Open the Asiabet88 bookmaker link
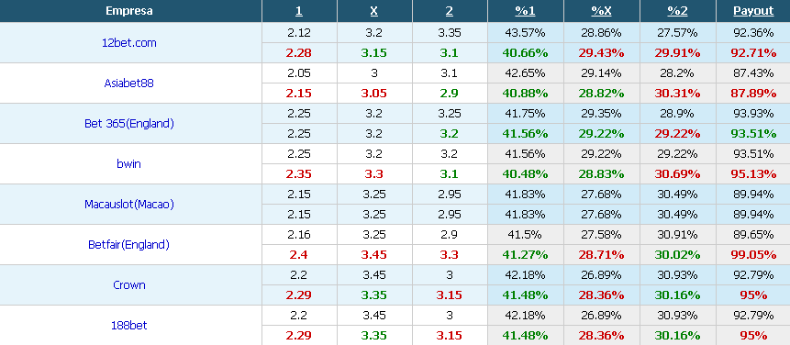Image resolution: width=790 pixels, height=345 pixels. tap(129, 83)
